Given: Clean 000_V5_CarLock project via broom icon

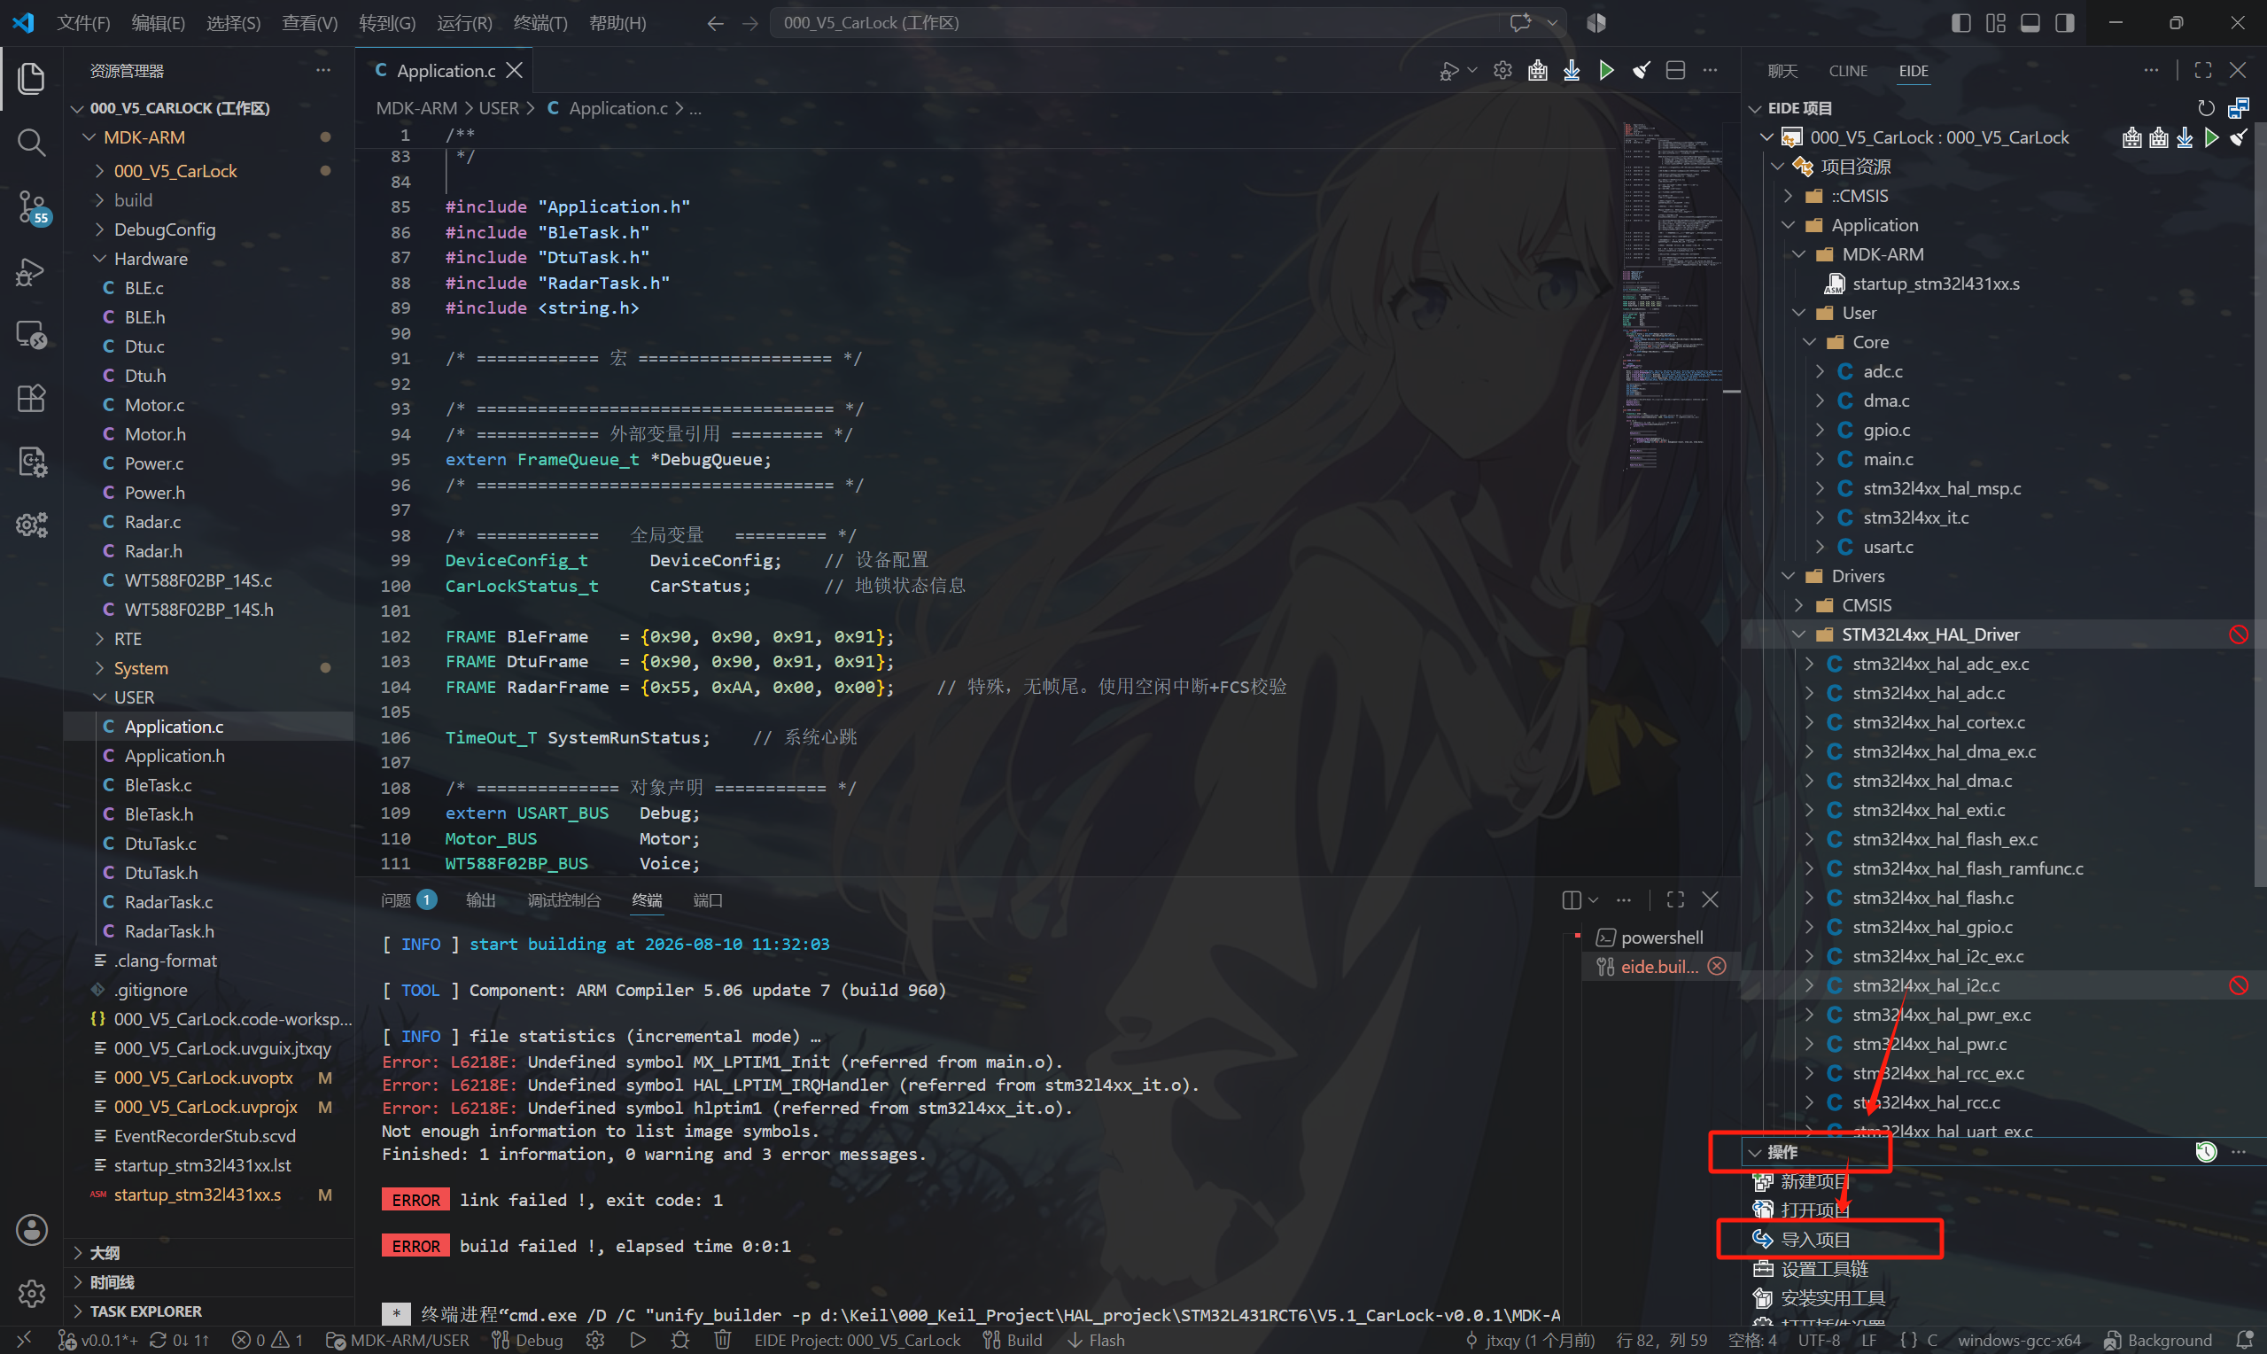Looking at the screenshot, I should 2238,137.
